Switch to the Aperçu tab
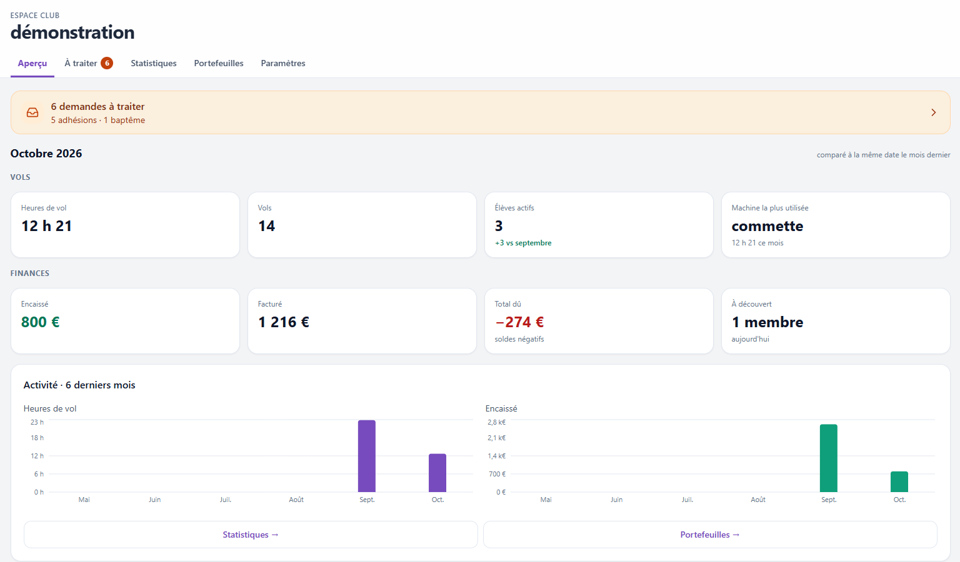 [x=32, y=63]
